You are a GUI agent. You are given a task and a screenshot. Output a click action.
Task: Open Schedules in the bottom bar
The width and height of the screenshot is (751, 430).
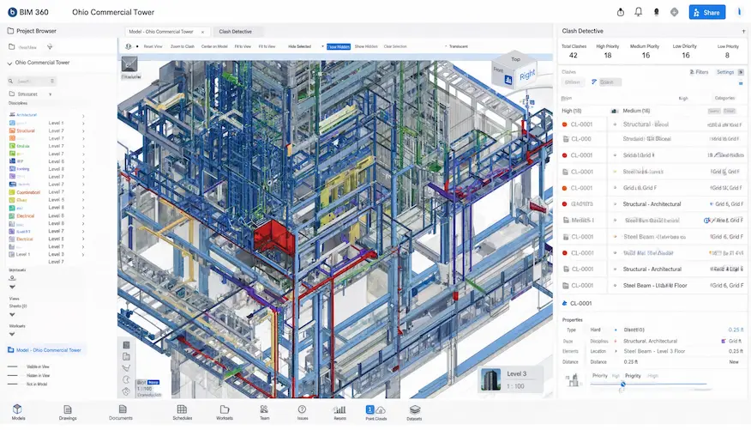click(182, 412)
